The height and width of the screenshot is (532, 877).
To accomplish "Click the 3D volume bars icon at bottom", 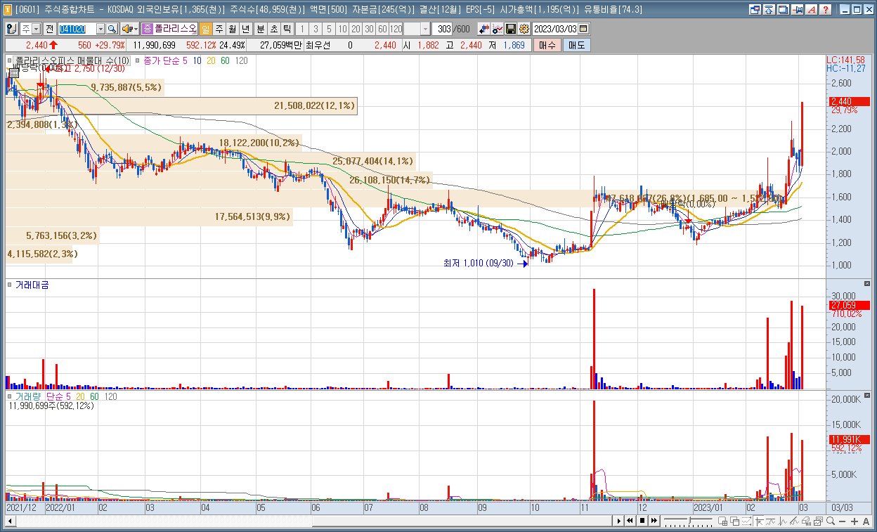I will (x=806, y=521).
